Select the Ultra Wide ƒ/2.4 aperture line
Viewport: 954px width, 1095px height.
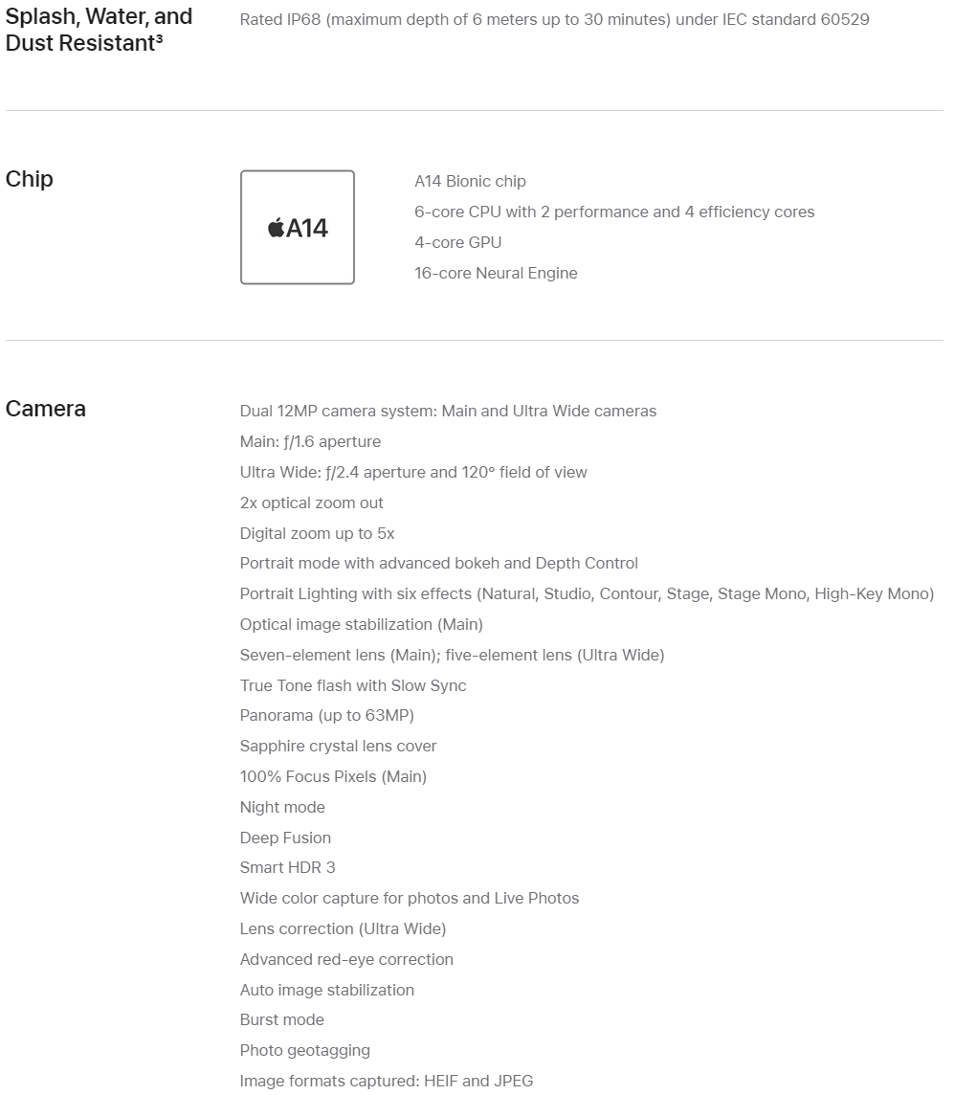click(413, 472)
